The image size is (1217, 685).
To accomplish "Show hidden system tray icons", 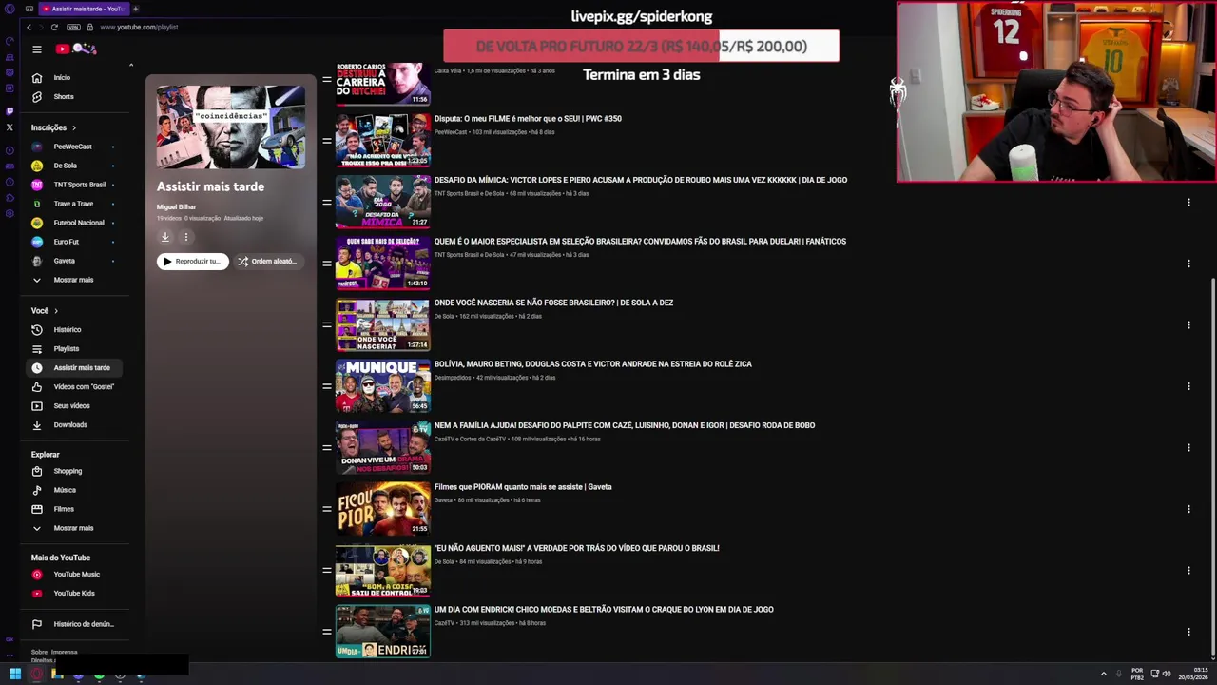I will click(x=1104, y=674).
